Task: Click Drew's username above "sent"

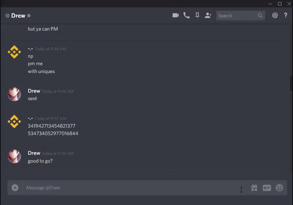Action: point(34,91)
